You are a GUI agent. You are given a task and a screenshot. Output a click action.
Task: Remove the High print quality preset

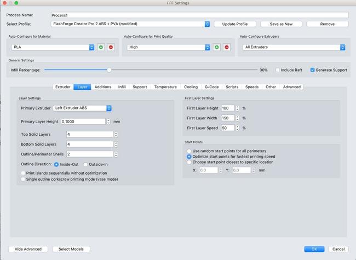coord(227,48)
